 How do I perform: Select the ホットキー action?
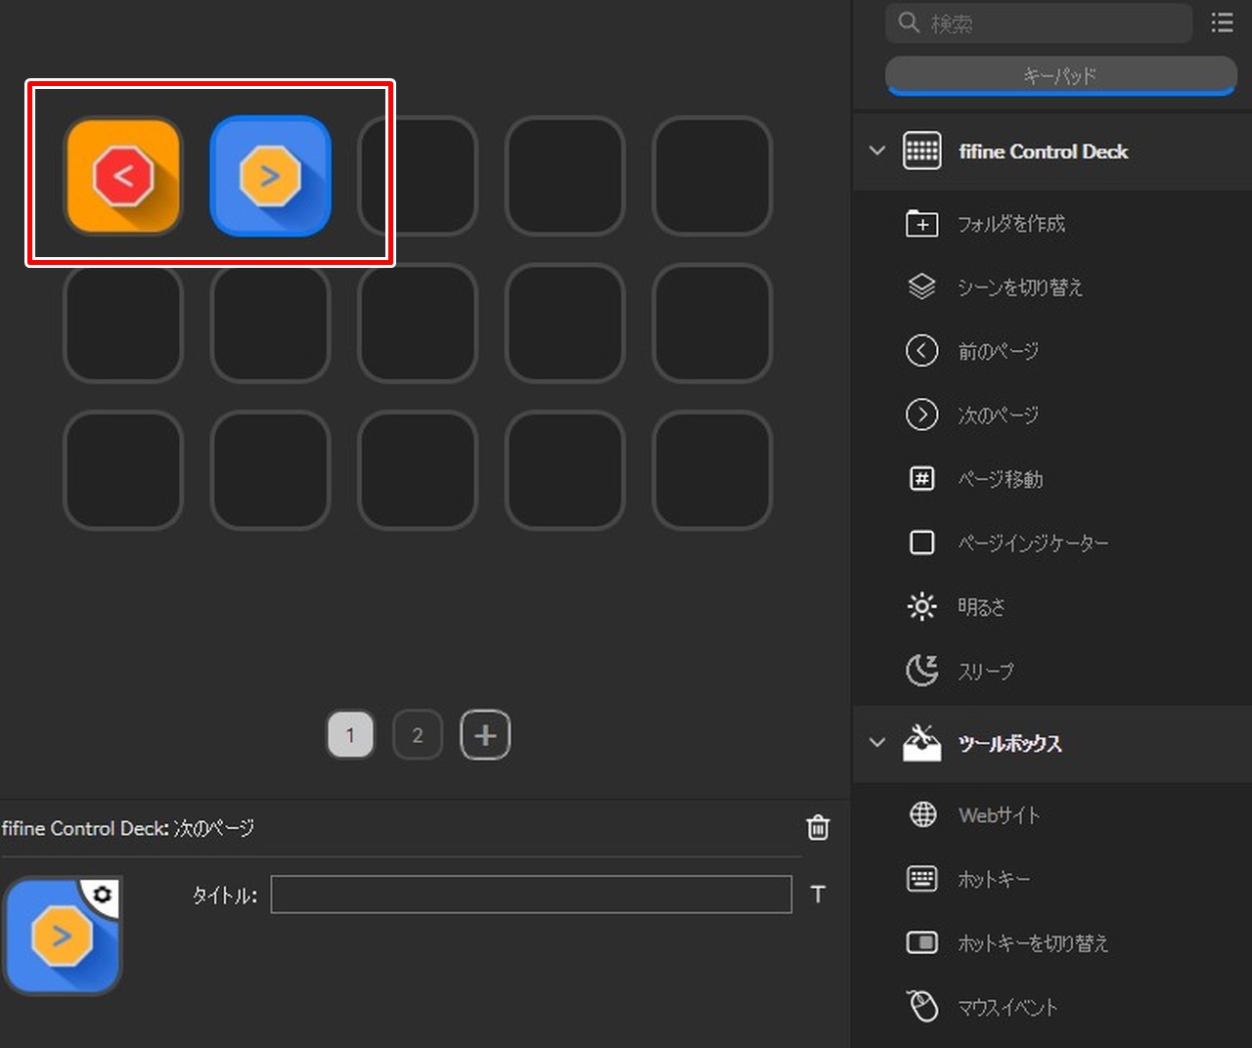click(993, 880)
